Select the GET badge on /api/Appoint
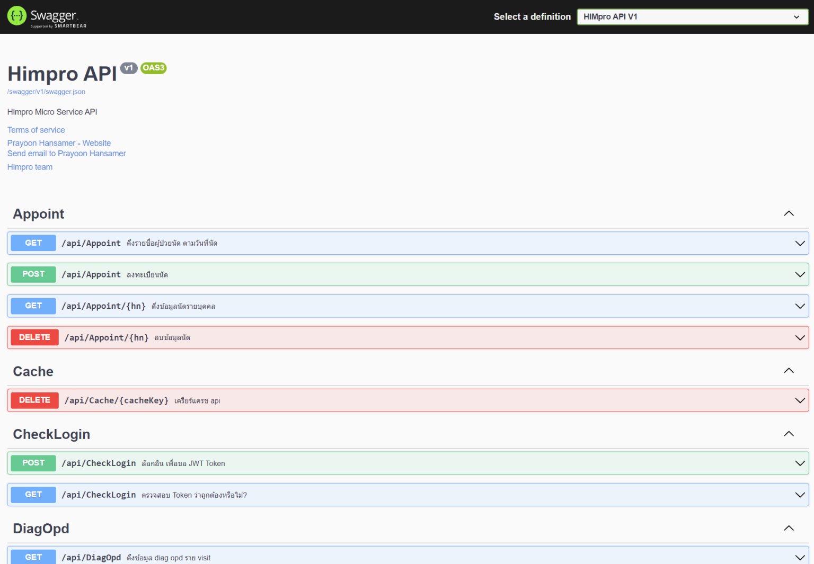Image resolution: width=814 pixels, height=564 pixels. point(33,243)
